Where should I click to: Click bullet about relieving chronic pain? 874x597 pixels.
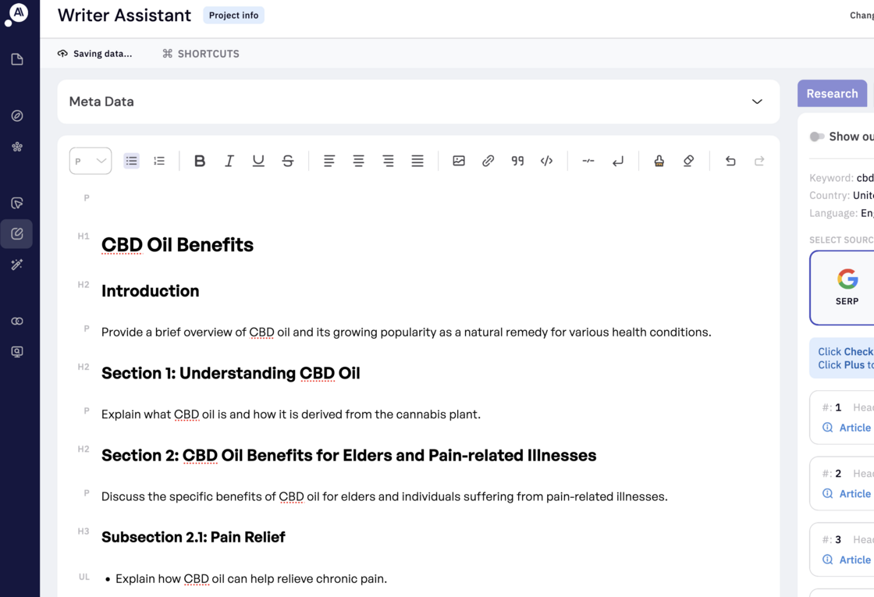[250, 578]
